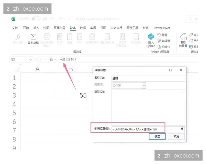Click inside the 批注 comment box
Screen dimensions: 206x164
(148, 107)
